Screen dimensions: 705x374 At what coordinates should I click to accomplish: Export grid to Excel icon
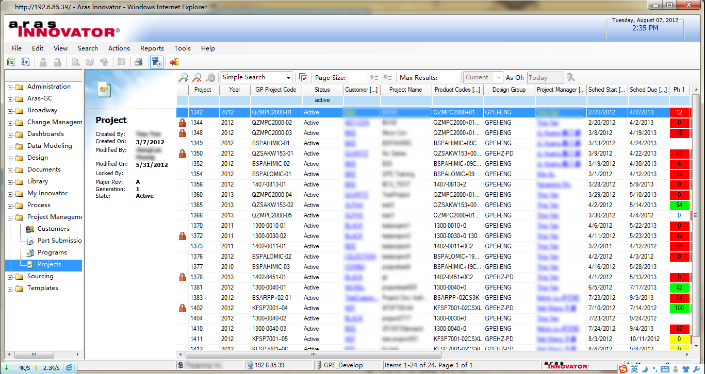click(x=11, y=62)
